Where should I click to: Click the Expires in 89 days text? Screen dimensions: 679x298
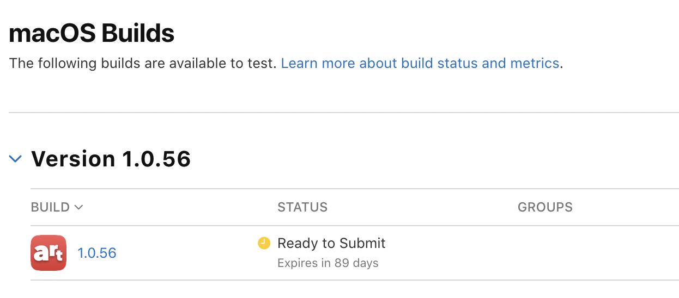(x=328, y=263)
